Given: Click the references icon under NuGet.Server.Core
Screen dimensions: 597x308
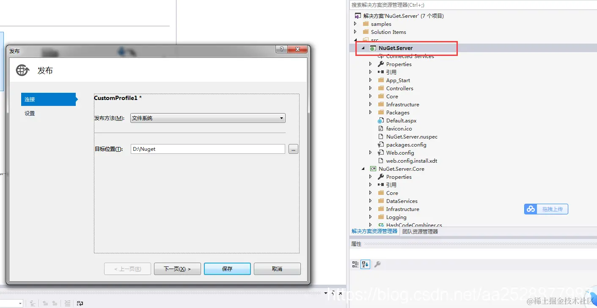Looking at the screenshot, I should (x=381, y=185).
